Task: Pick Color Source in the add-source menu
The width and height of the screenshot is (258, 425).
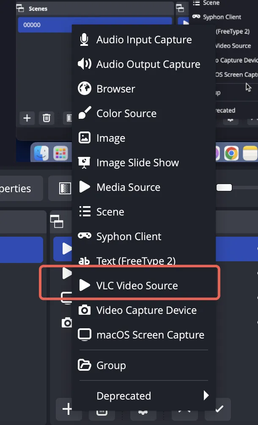Action: pyautogui.click(x=143, y=114)
